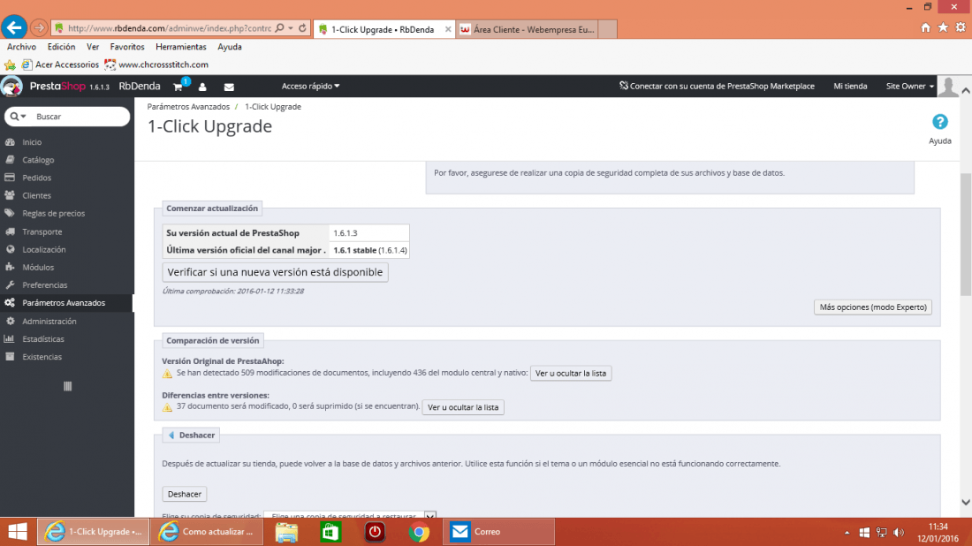
Task: Open the browser tools gear icon
Action: tap(961, 27)
